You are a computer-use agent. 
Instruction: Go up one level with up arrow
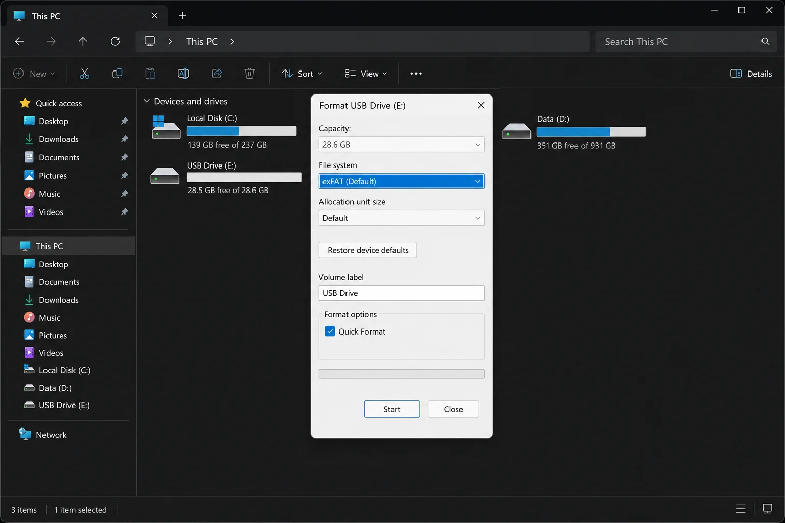tap(83, 41)
